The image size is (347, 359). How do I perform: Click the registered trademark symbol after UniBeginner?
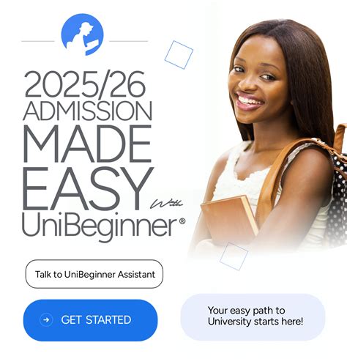click(x=182, y=221)
